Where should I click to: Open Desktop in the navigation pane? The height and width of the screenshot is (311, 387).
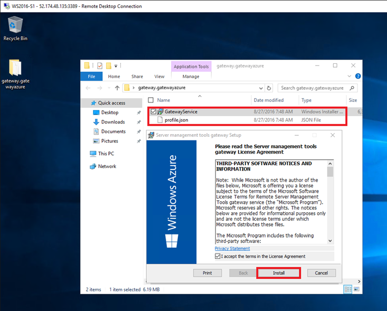coord(110,112)
